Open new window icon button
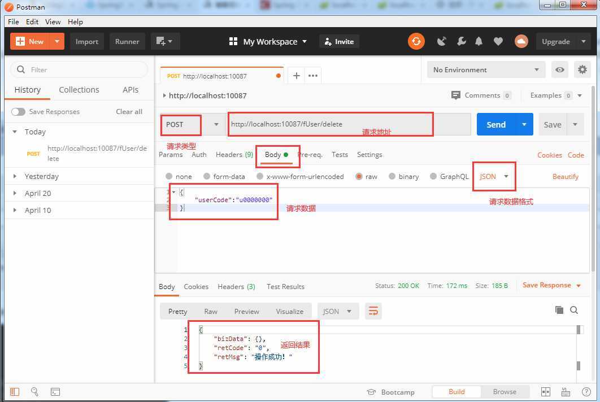Screen dimensions: 600x402 pos(165,41)
